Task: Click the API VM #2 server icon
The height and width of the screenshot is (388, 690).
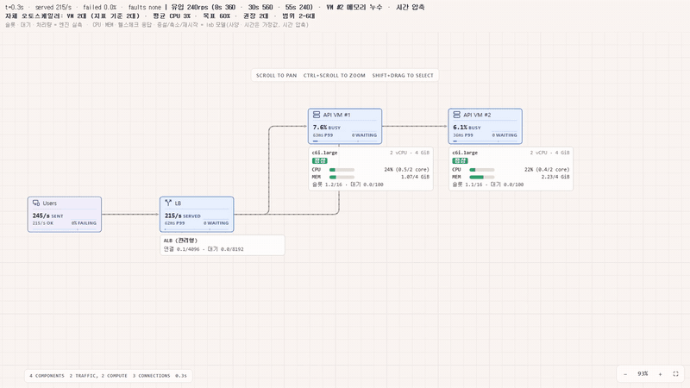Action: 456,115
